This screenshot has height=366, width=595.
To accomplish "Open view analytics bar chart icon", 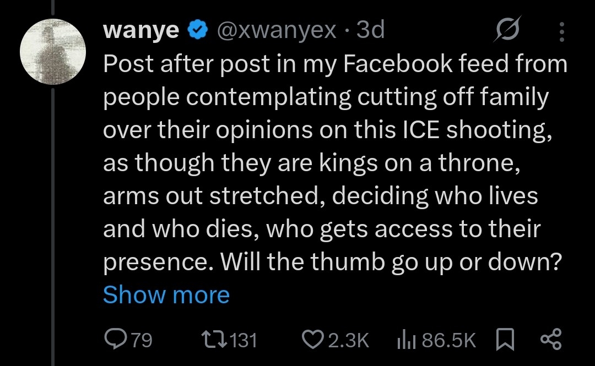I will [x=407, y=340].
